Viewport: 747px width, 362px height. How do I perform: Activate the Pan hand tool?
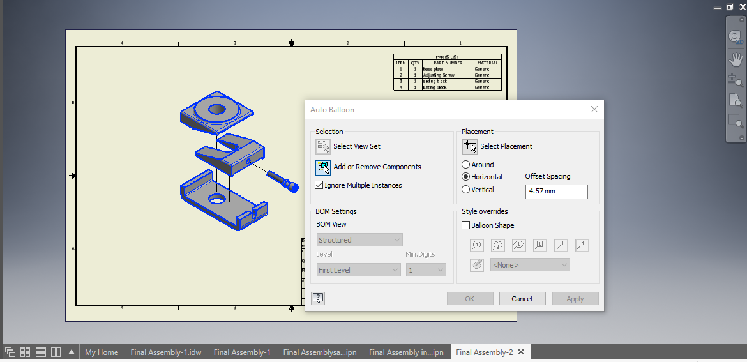736,59
